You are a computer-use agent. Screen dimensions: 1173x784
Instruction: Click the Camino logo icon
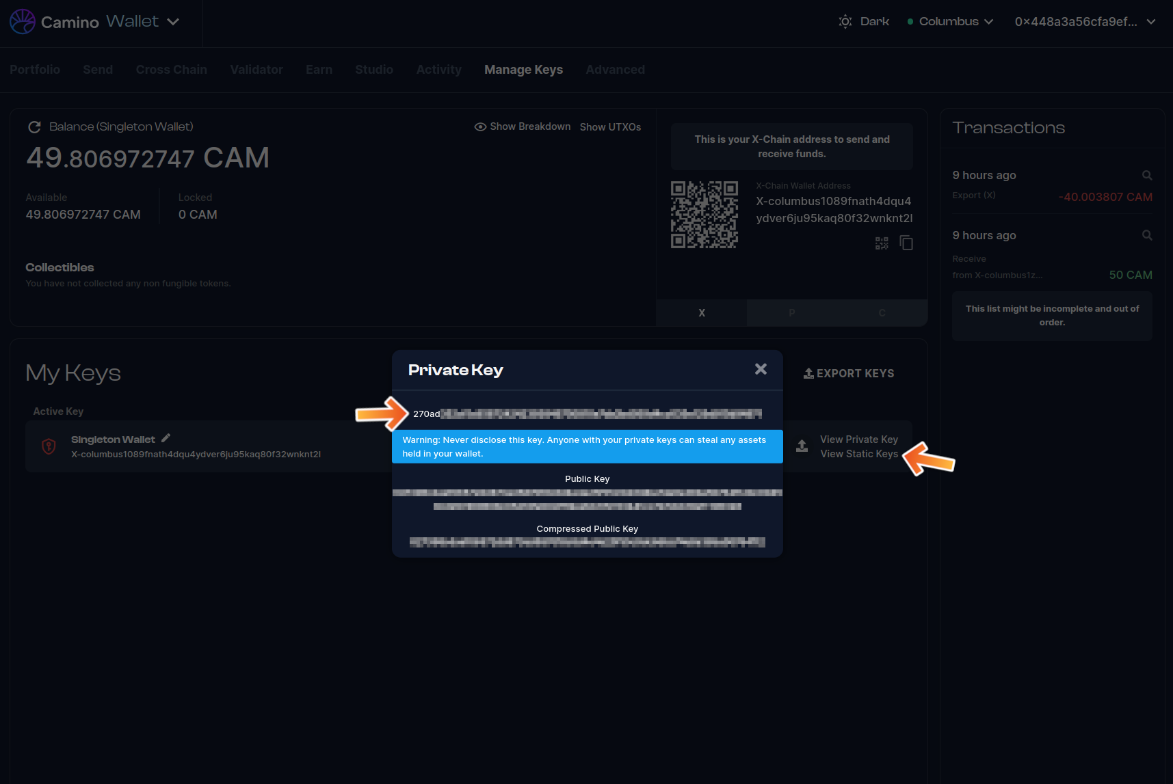[x=22, y=22]
